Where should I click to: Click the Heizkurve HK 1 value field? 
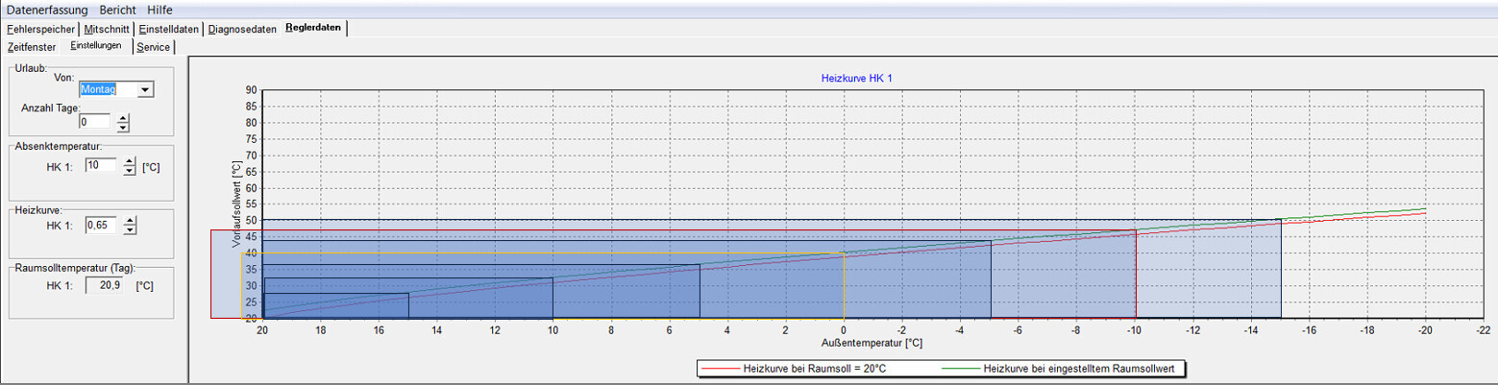pos(102,225)
